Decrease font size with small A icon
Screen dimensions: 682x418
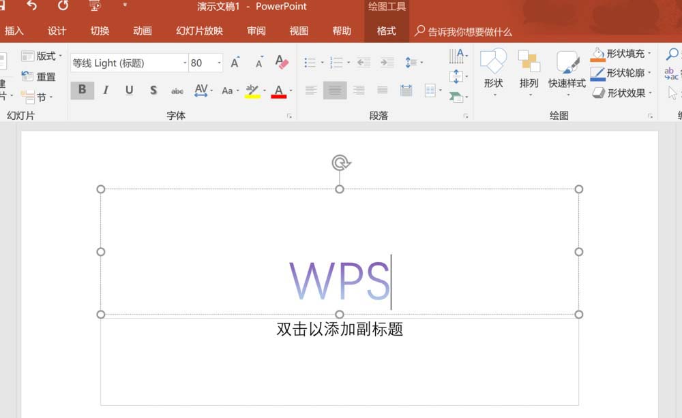[x=259, y=63]
